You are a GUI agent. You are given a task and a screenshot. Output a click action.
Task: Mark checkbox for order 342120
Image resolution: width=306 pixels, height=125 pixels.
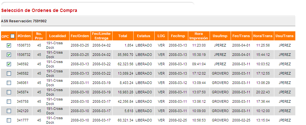click(x=9, y=111)
